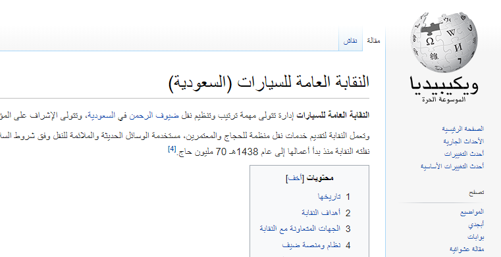Click the الموسوعة الحرة tagline text
Image resolution: width=501 pixels, height=257 pixels.
point(444,100)
